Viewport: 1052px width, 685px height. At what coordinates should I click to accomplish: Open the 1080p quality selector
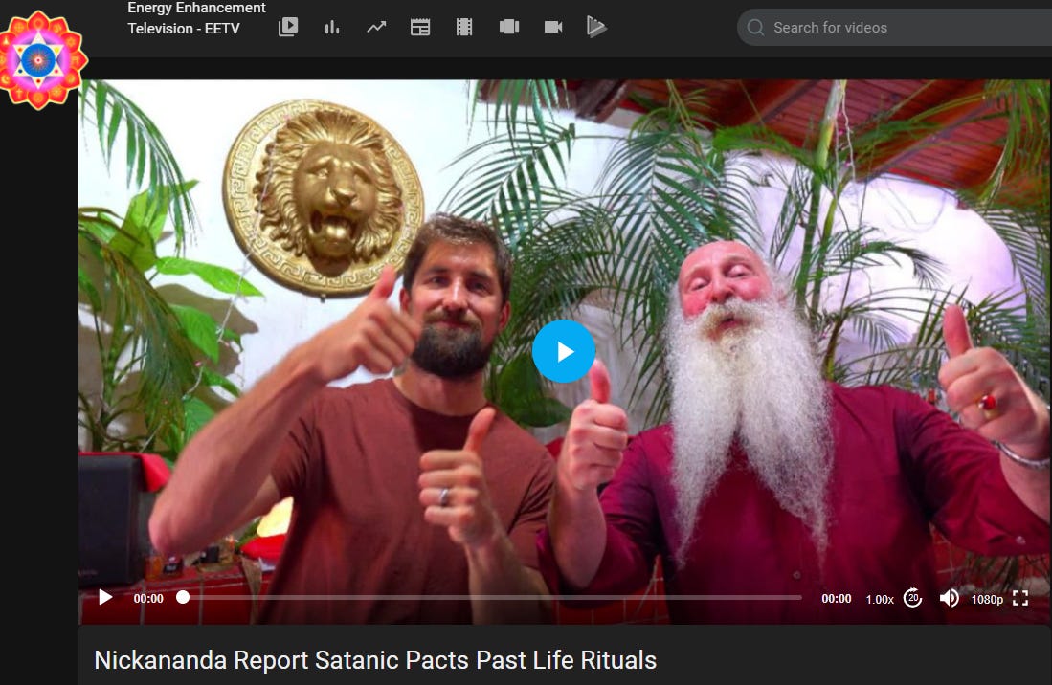[987, 599]
